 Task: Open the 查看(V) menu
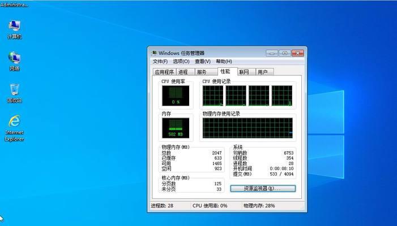(203, 62)
